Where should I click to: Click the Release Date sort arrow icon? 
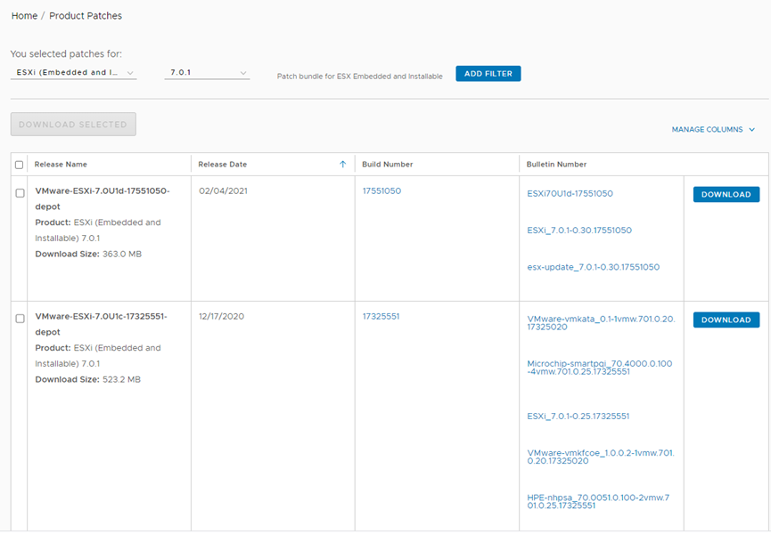point(343,165)
